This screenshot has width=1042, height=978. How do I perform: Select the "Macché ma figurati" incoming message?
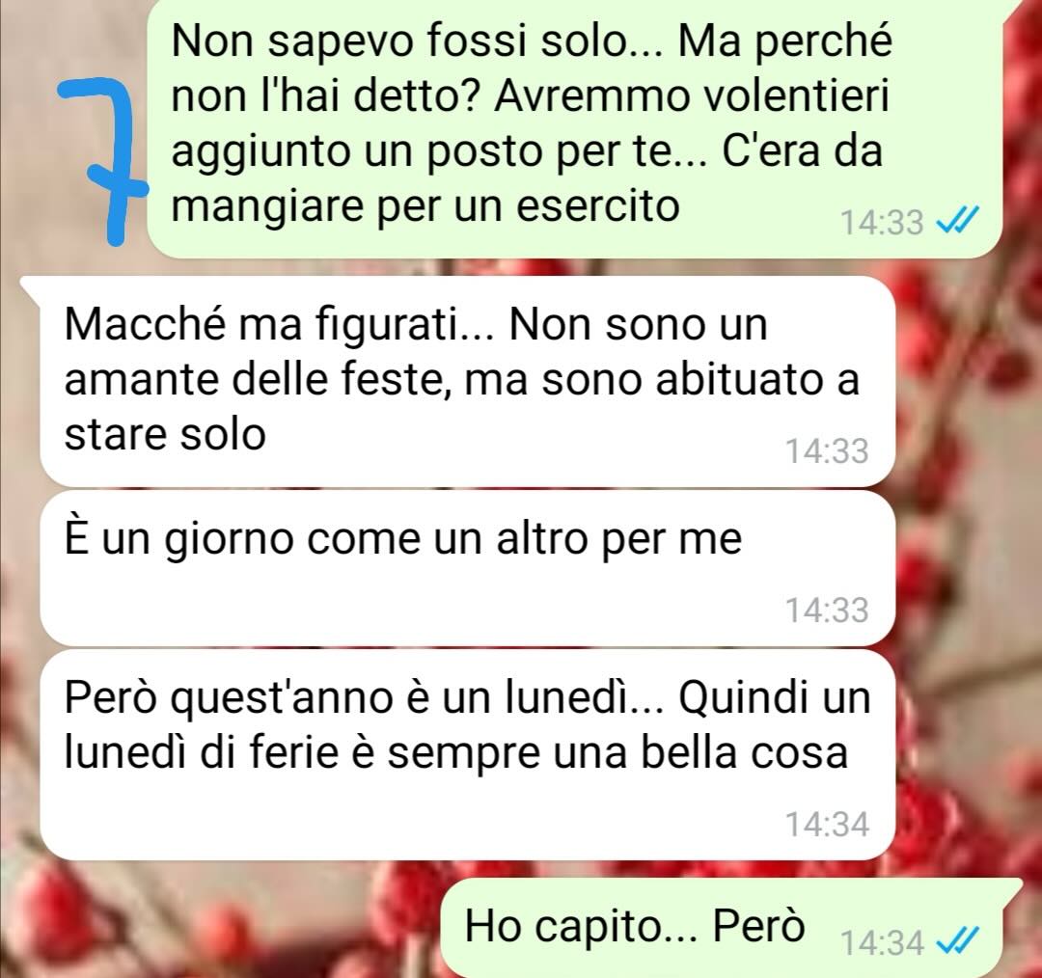pos(467,381)
